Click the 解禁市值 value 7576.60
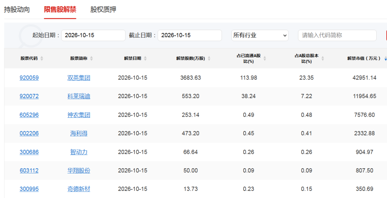The height and width of the screenshot is (198, 387). coord(364,115)
